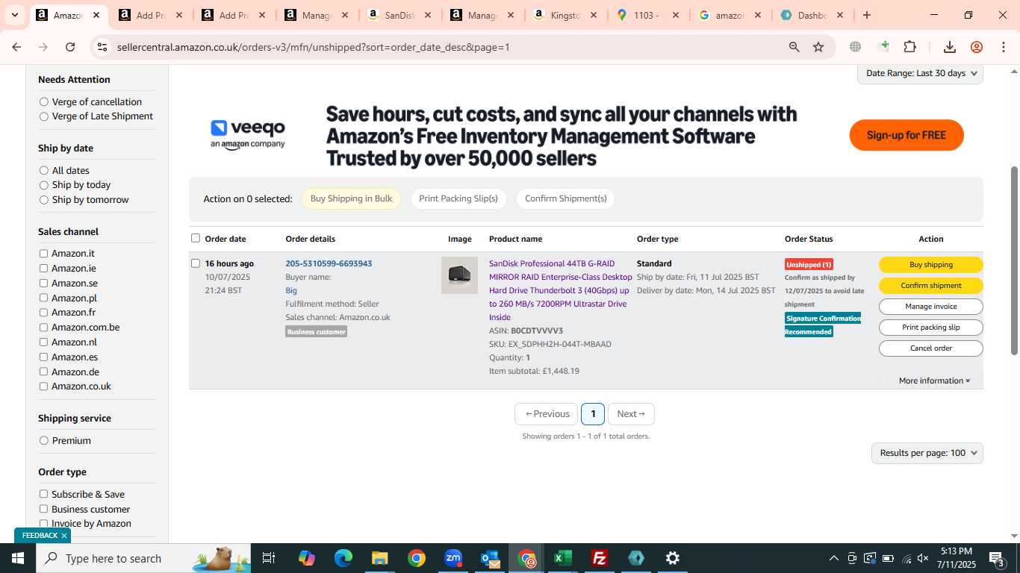Open Outlook from the taskbar
Image resolution: width=1020 pixels, height=573 pixels.
[x=490, y=558]
